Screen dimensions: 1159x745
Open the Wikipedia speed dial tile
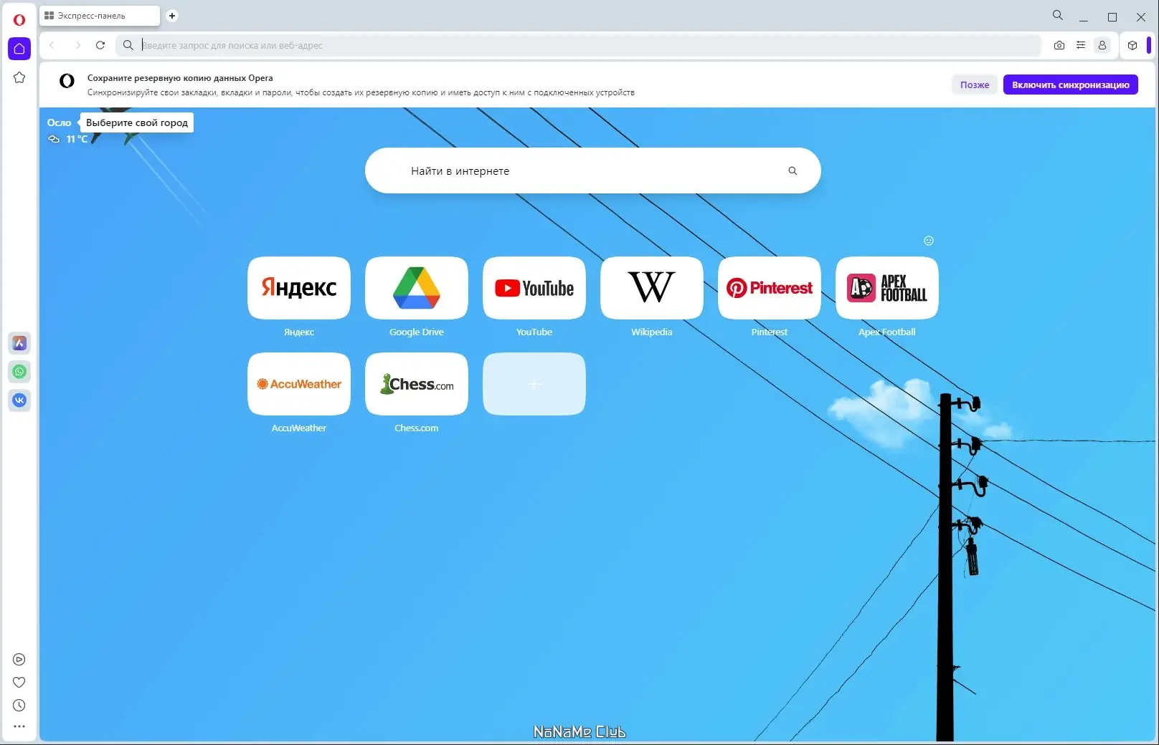[x=652, y=288]
